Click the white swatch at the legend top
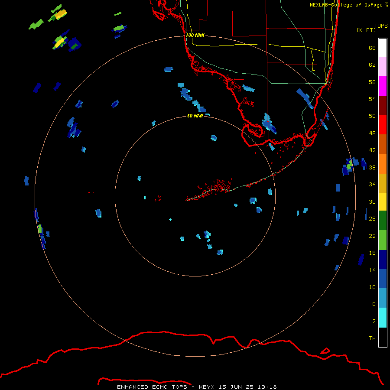 coord(383,48)
